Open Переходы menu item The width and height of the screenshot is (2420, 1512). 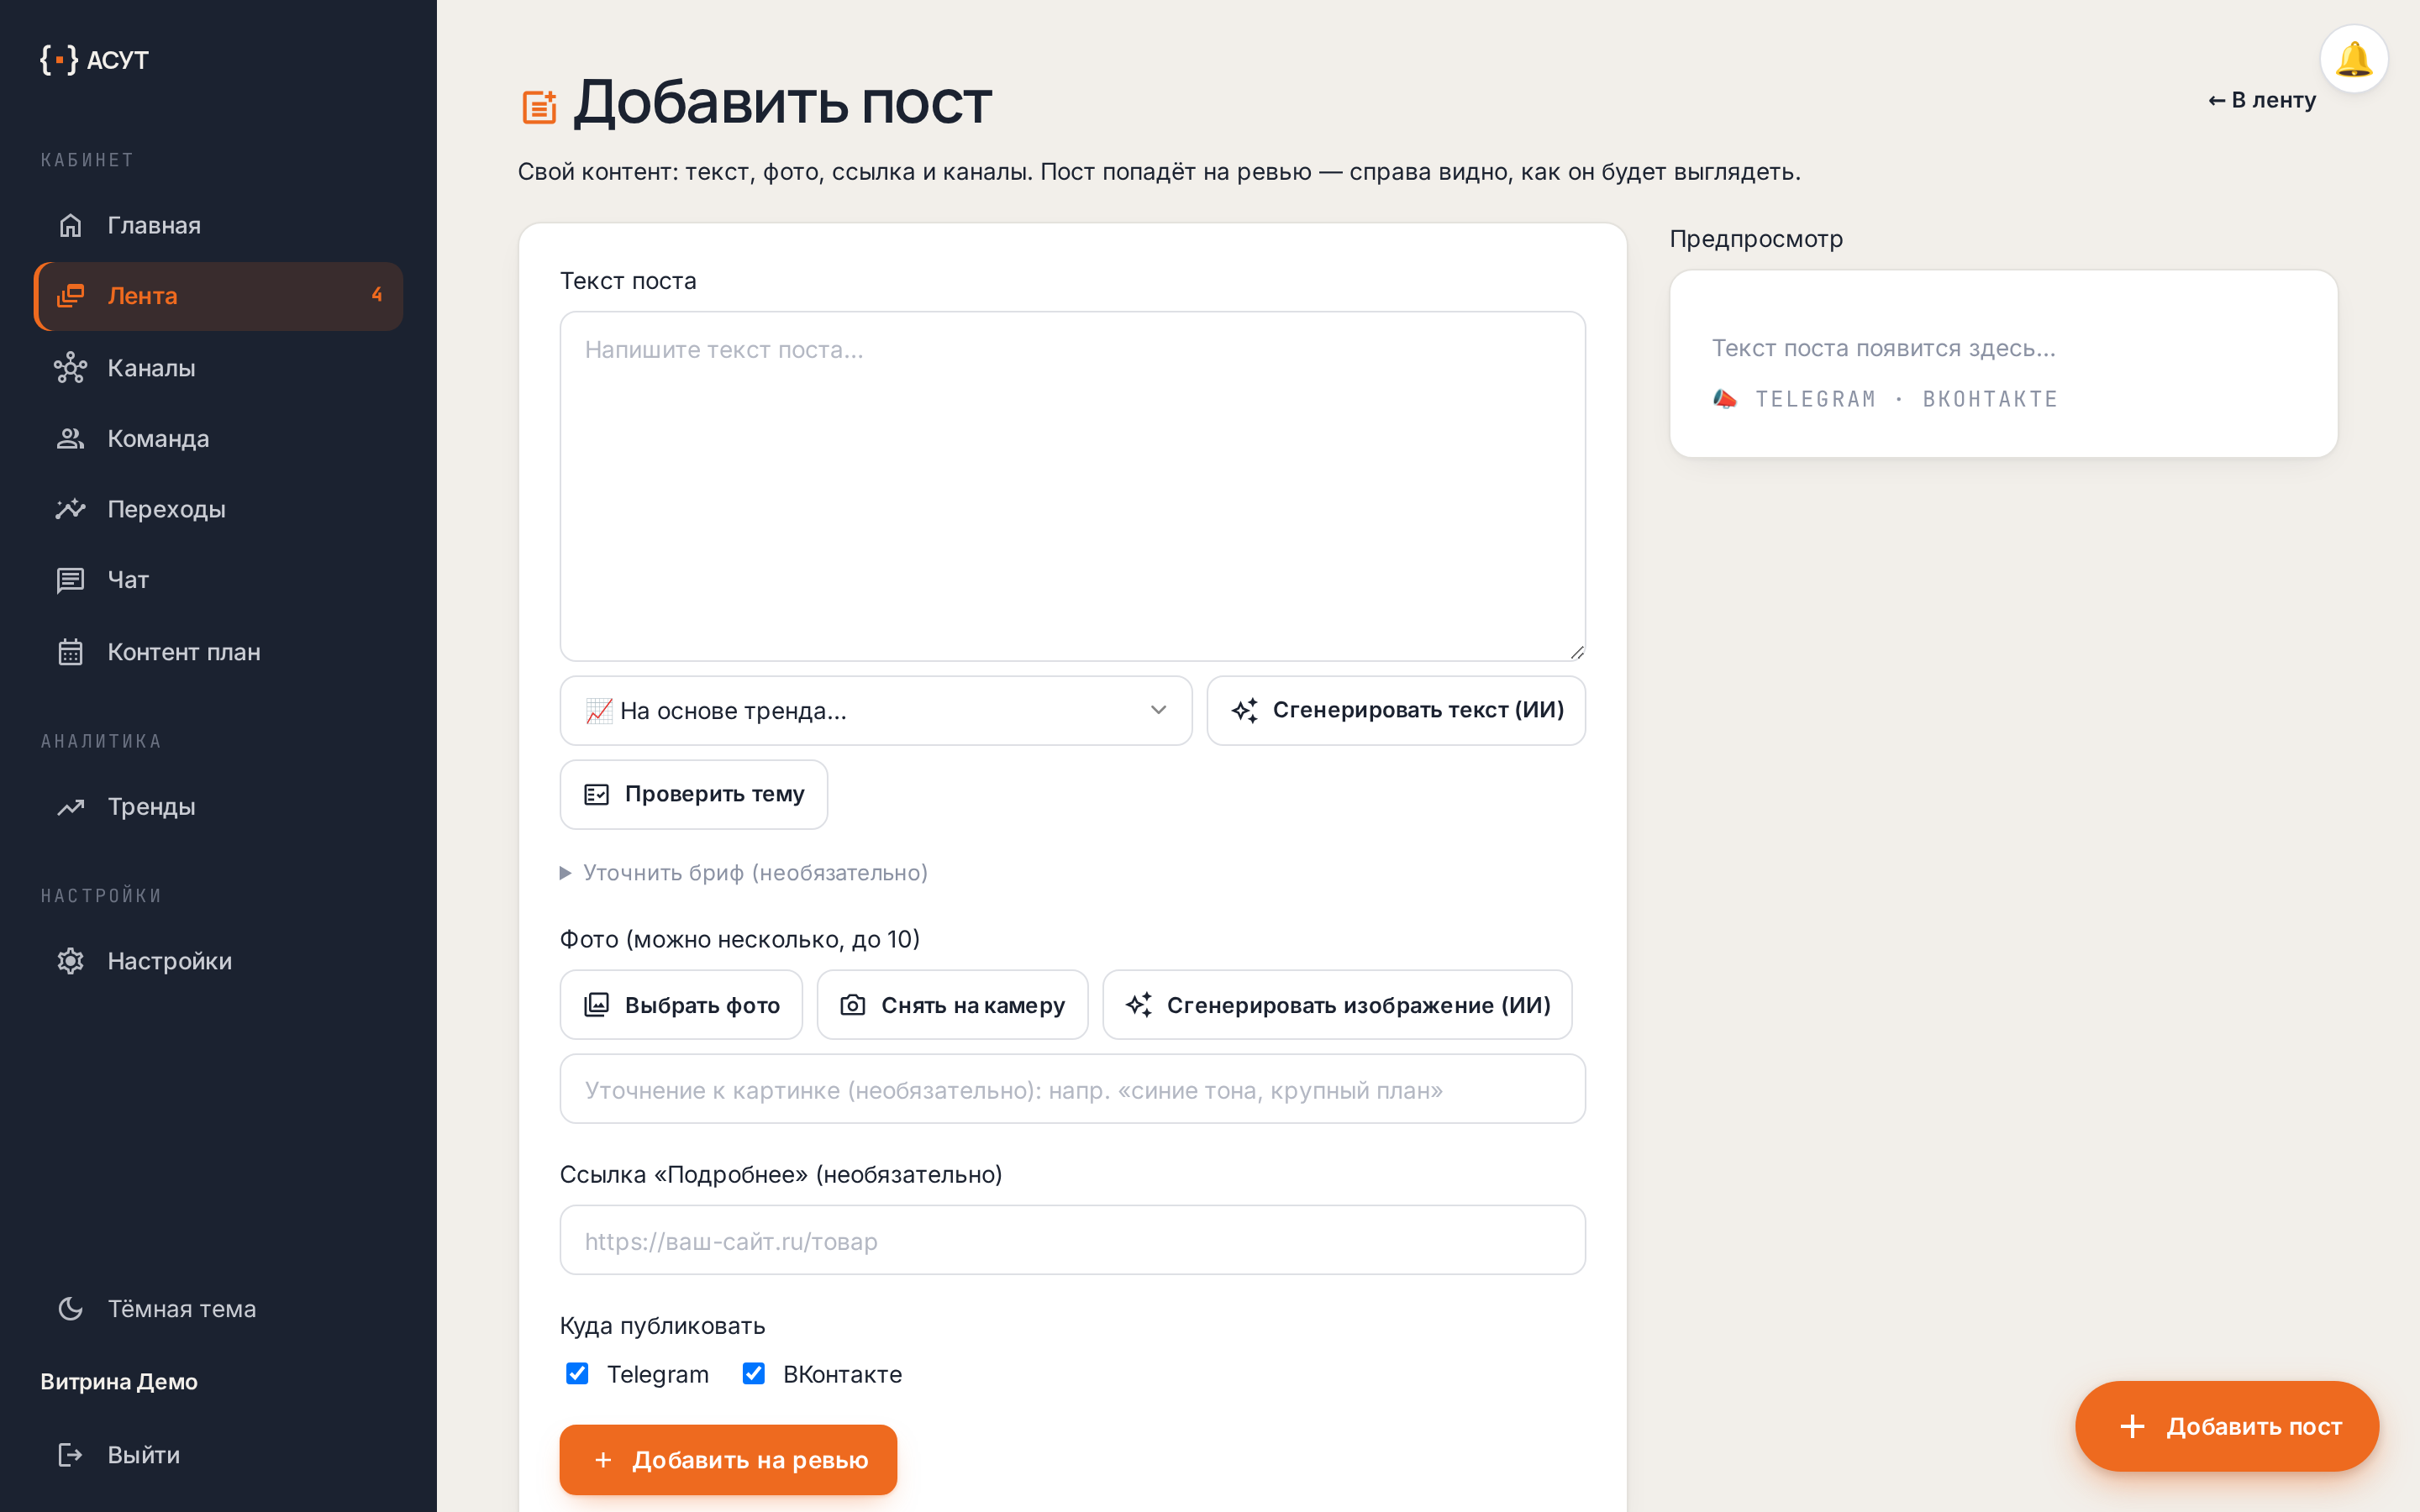tap(218, 509)
